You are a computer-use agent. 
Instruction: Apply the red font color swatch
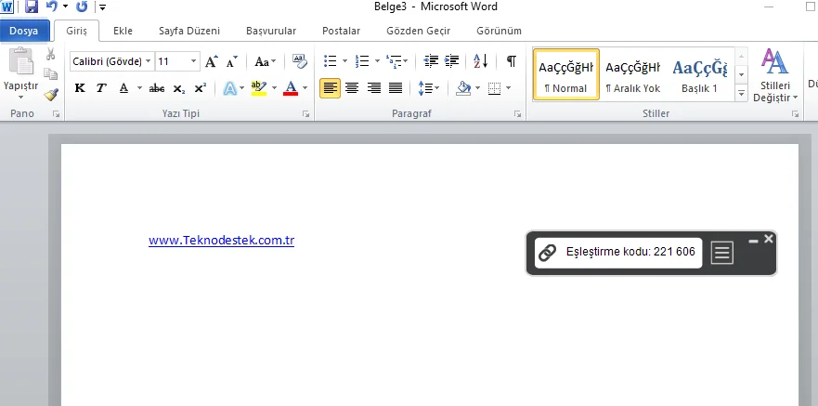point(291,88)
